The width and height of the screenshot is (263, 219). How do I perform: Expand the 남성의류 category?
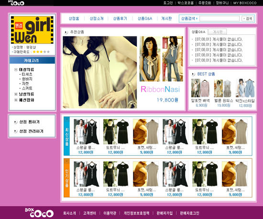(x=16, y=94)
